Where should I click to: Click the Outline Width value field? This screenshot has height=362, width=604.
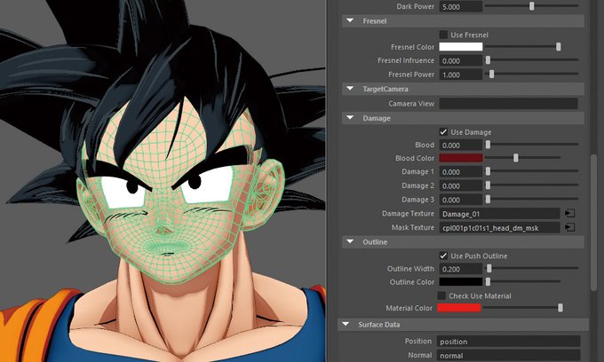461,269
